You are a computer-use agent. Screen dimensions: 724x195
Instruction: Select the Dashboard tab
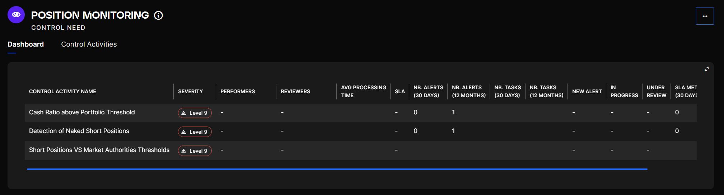coord(25,44)
